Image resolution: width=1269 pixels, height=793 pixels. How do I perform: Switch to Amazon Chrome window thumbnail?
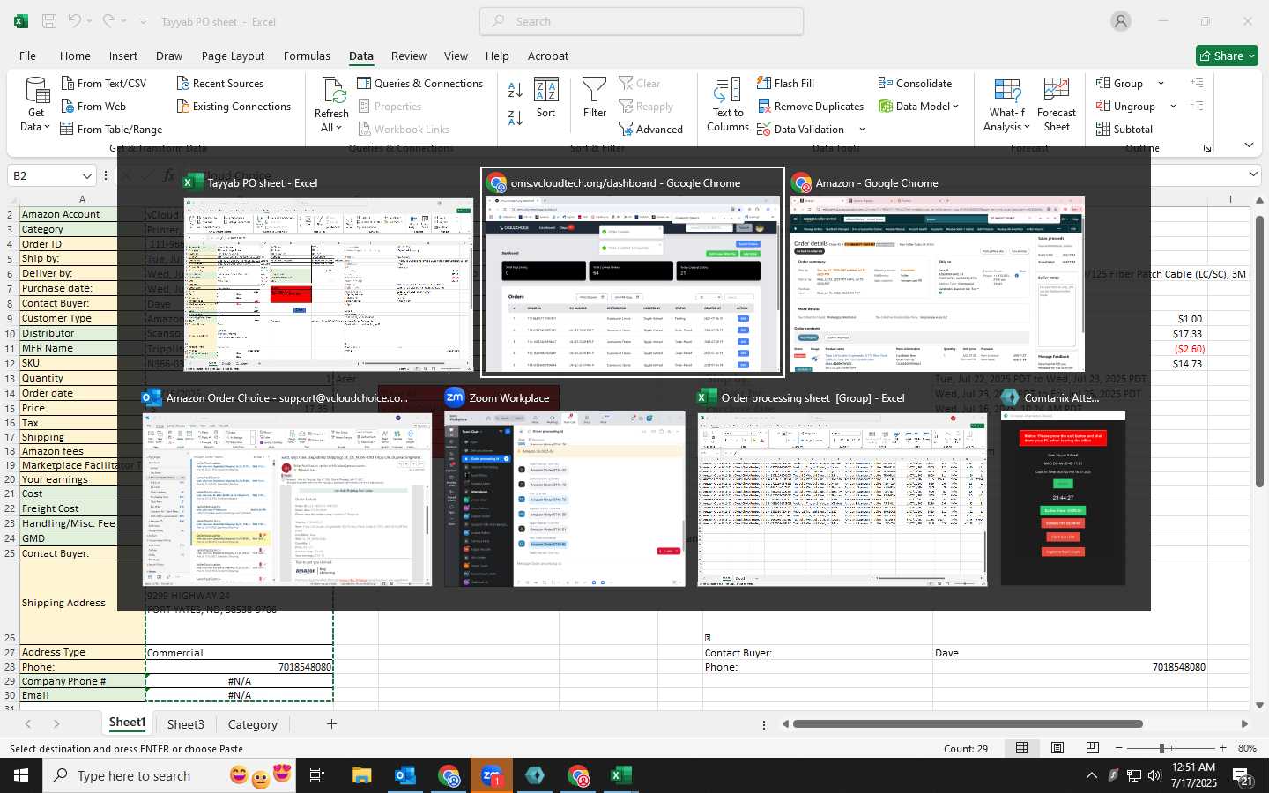click(937, 271)
